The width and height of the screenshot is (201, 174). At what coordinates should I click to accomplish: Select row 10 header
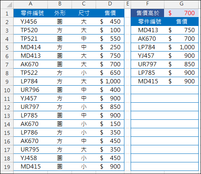coord(7,90)
